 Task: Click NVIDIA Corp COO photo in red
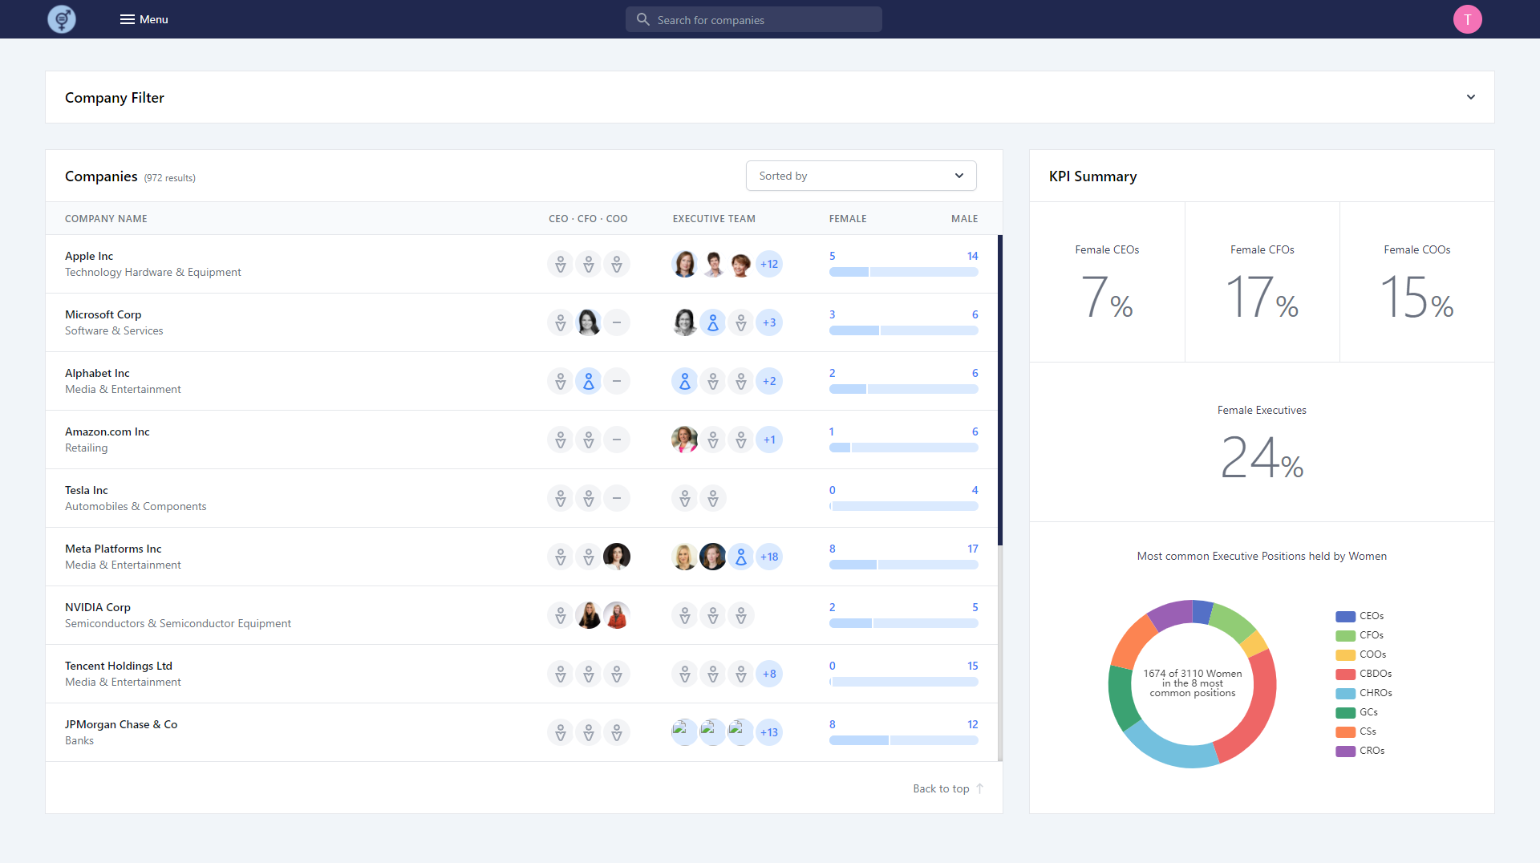(617, 615)
